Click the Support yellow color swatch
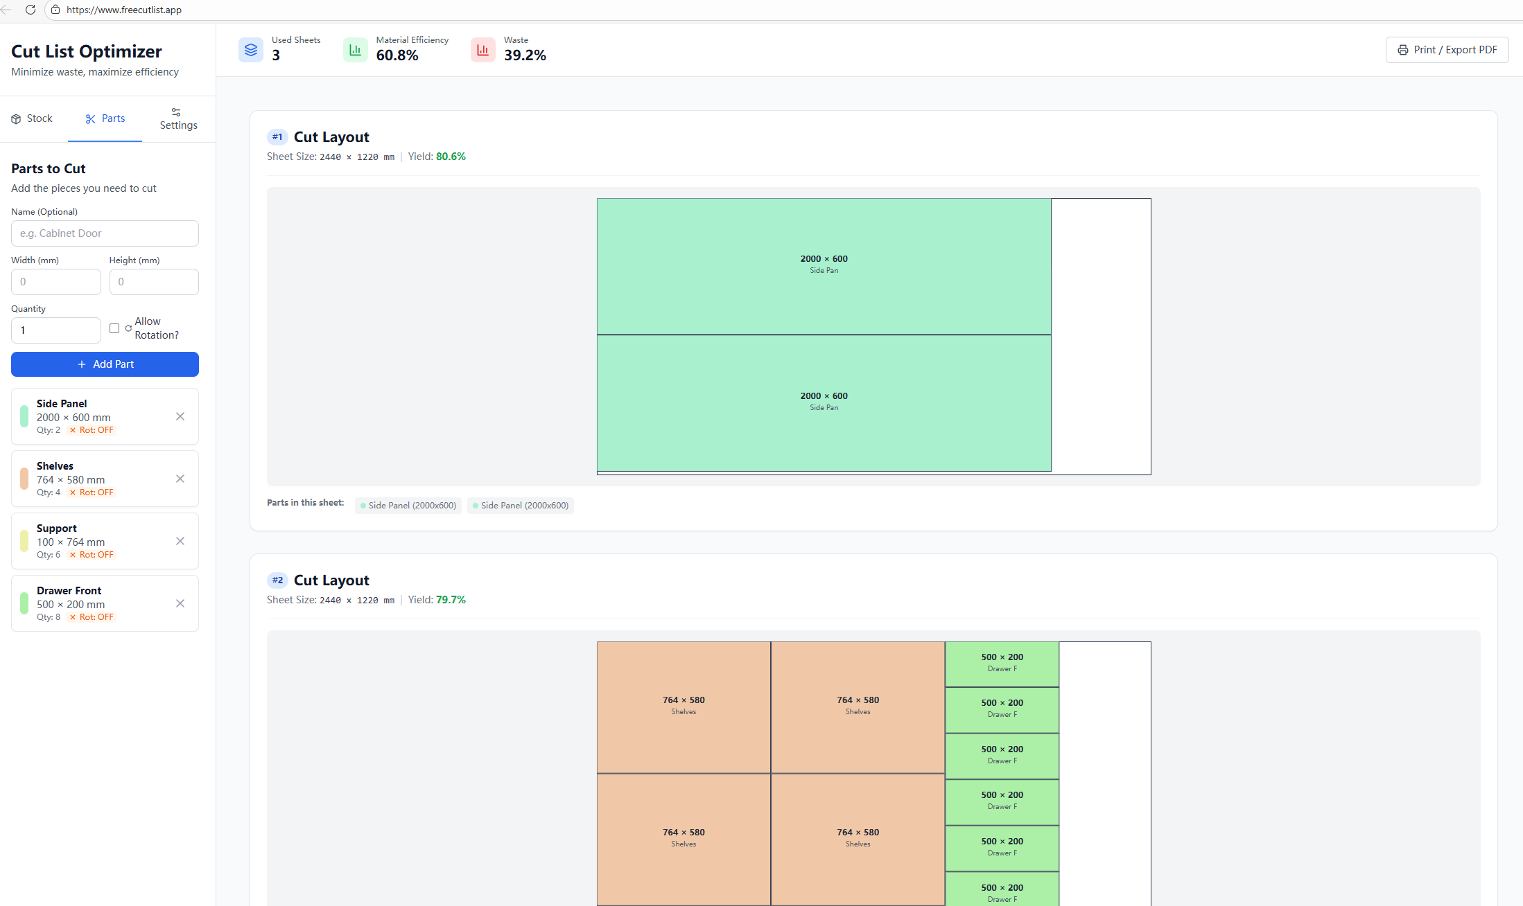Viewport: 1523px width, 906px height. pos(24,541)
